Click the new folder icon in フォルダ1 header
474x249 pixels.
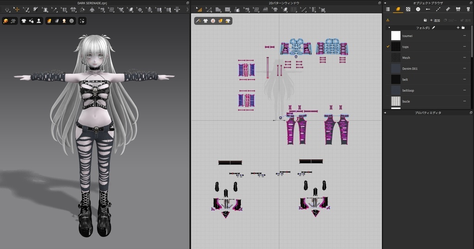(x=463, y=27)
